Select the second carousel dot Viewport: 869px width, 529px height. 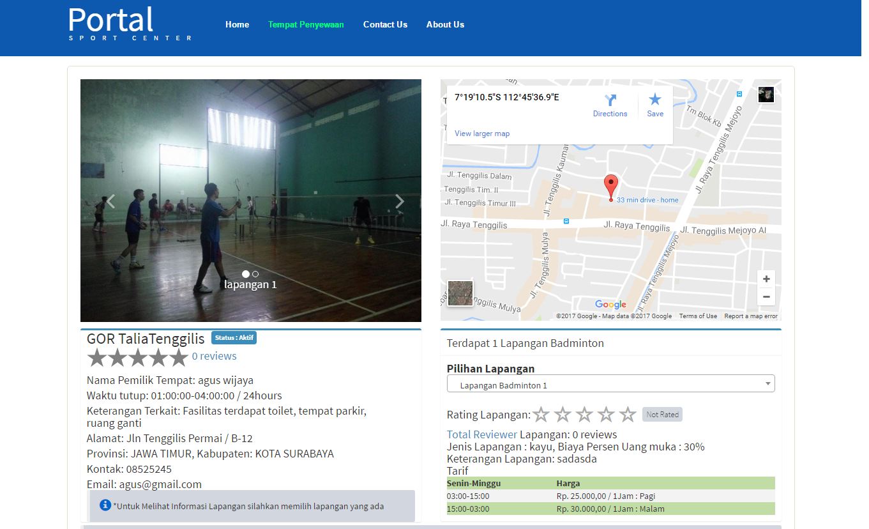click(x=256, y=273)
